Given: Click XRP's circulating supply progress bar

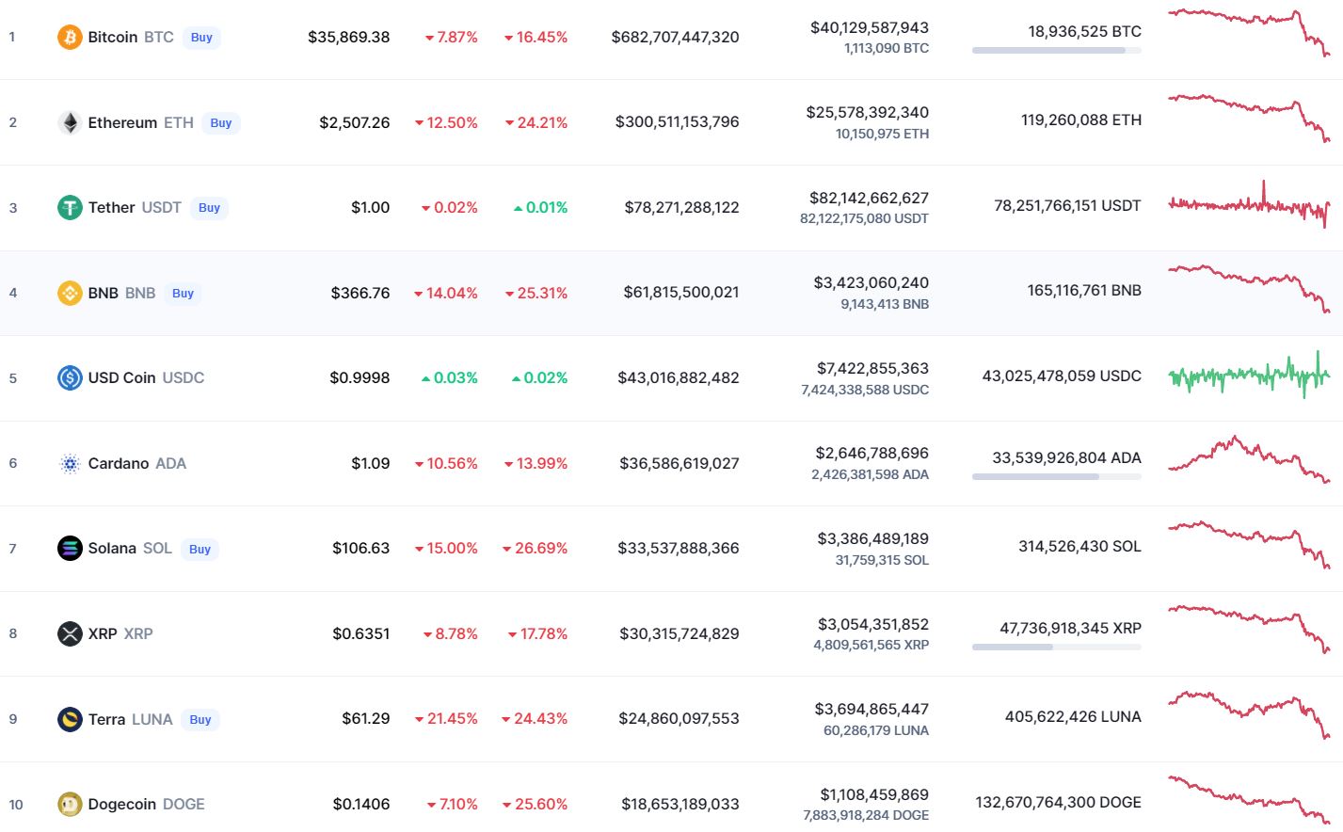Looking at the screenshot, I should pos(1056,647).
